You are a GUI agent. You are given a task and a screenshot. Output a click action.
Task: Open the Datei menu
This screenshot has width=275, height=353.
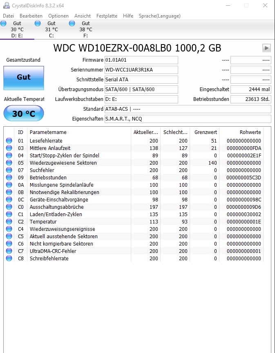click(x=8, y=16)
